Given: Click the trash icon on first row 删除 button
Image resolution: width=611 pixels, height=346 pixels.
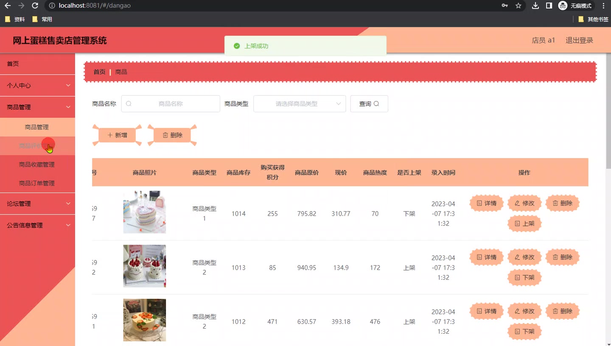Looking at the screenshot, I should pyautogui.click(x=555, y=203).
